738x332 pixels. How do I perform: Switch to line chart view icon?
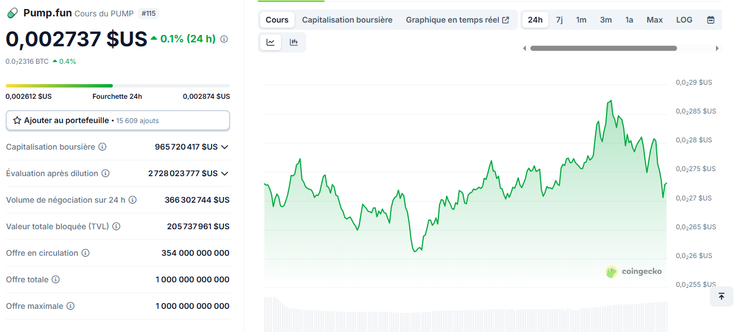pyautogui.click(x=271, y=42)
